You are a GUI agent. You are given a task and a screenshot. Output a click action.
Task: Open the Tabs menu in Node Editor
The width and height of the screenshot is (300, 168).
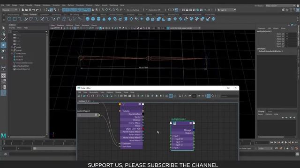click(x=102, y=92)
